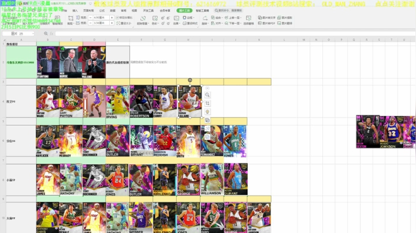This screenshot has width=416, height=233.
Task: Select the Zion Williamson card picture
Action: click(211, 179)
